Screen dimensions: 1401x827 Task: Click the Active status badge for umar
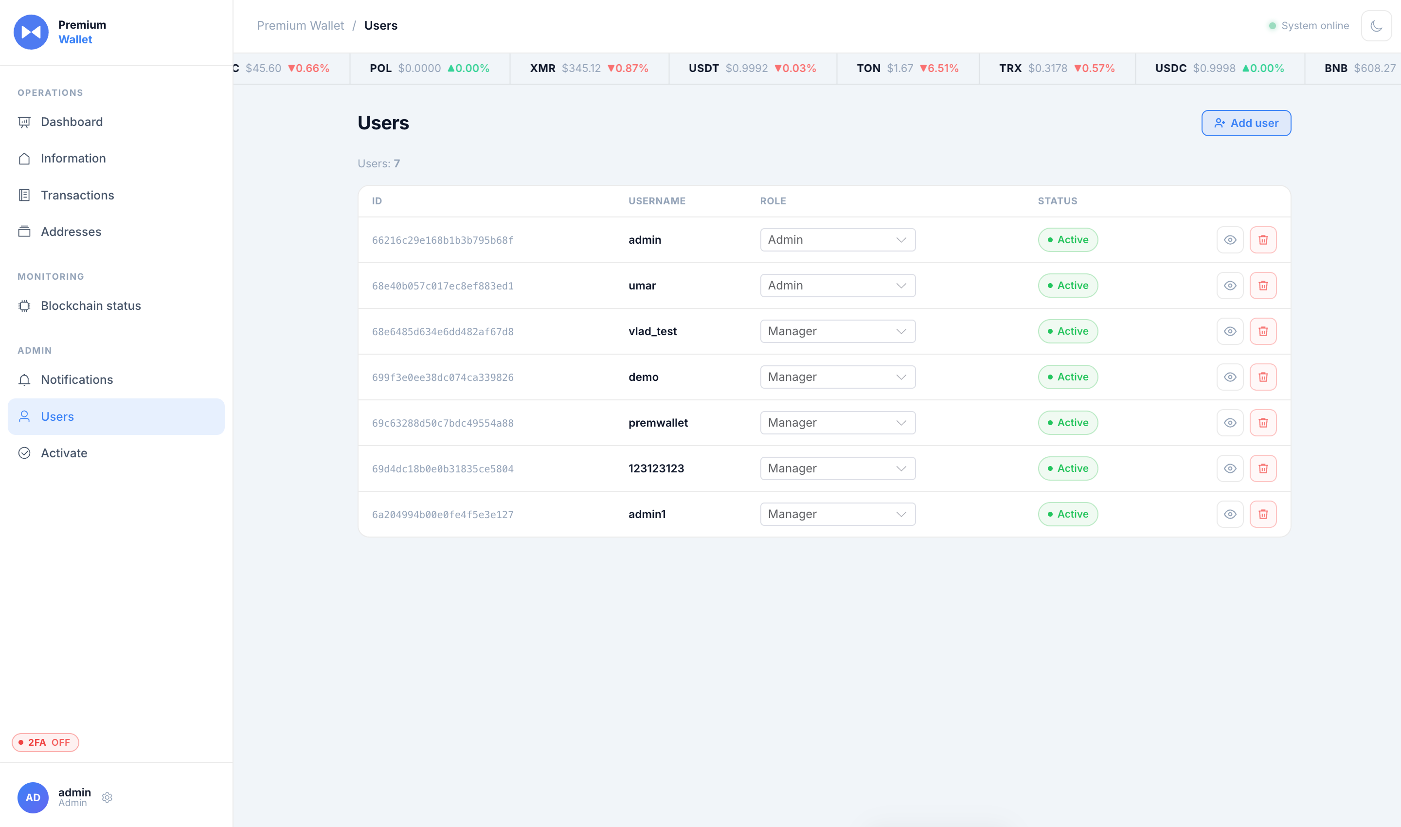pos(1068,286)
